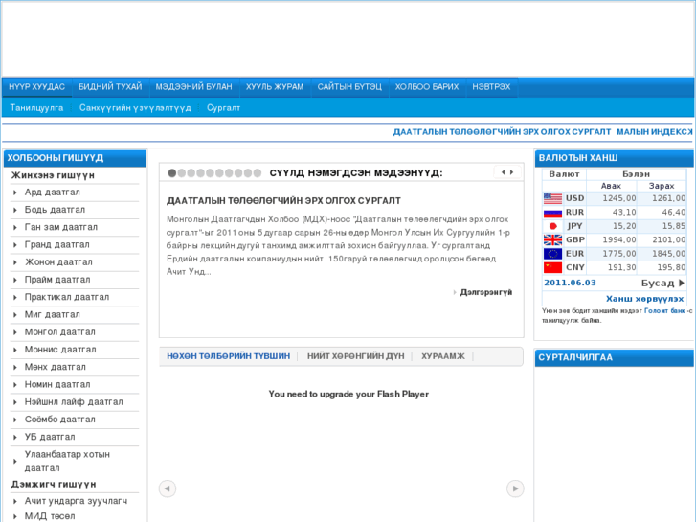Open Ард даатгал member link
Screen dimensions: 696x522
53,193
